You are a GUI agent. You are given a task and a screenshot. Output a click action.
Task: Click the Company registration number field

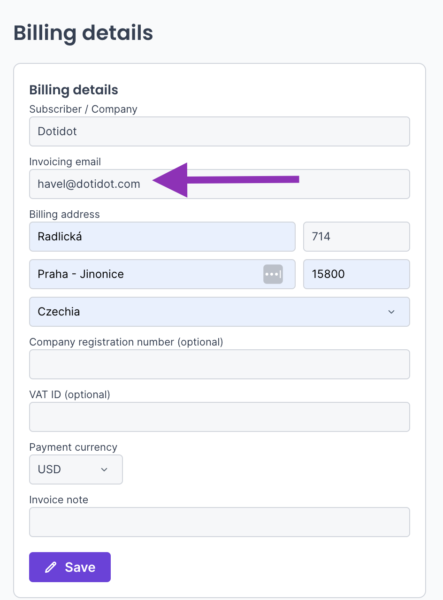220,364
